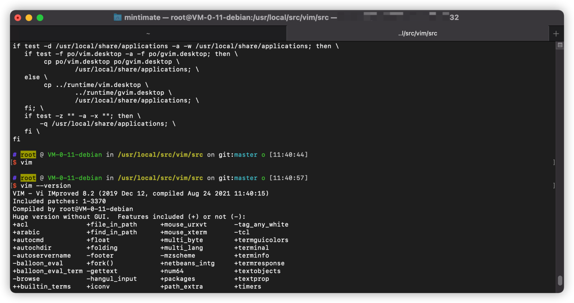Screen dimensions: 574x303
Task: Switch to the ../src/vim/src tab
Action: click(x=417, y=34)
